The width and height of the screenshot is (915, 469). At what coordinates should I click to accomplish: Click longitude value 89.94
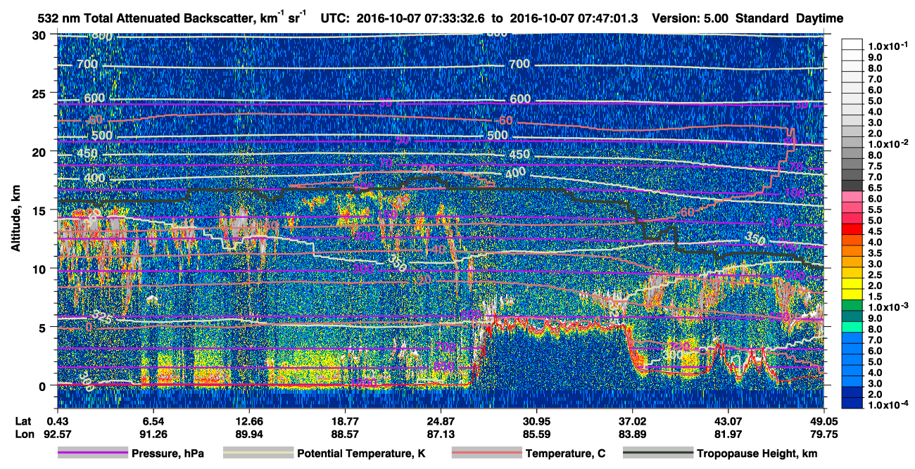[x=248, y=433]
